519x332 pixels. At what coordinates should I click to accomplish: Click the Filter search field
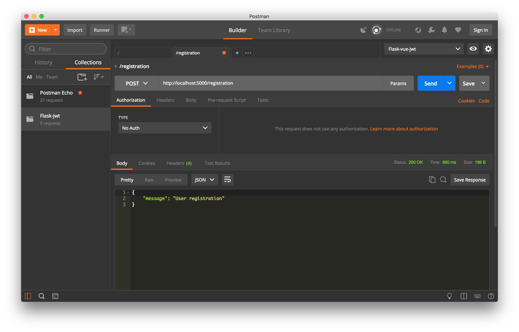pyautogui.click(x=66, y=49)
